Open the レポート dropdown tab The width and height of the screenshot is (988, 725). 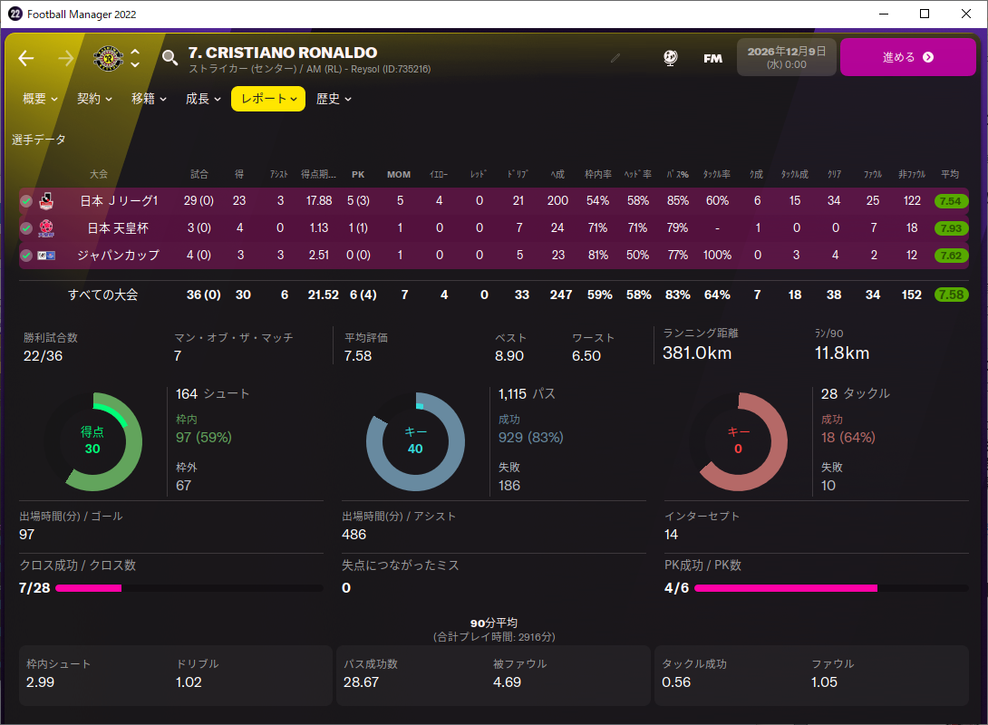[x=268, y=99]
